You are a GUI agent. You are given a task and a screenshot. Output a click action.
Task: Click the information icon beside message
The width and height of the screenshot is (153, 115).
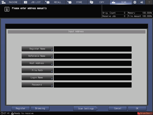click(7, 9)
